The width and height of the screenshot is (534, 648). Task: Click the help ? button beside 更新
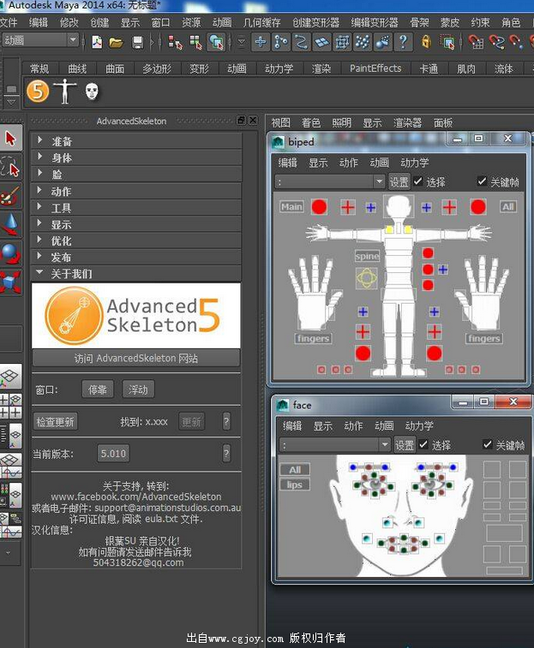(x=226, y=421)
